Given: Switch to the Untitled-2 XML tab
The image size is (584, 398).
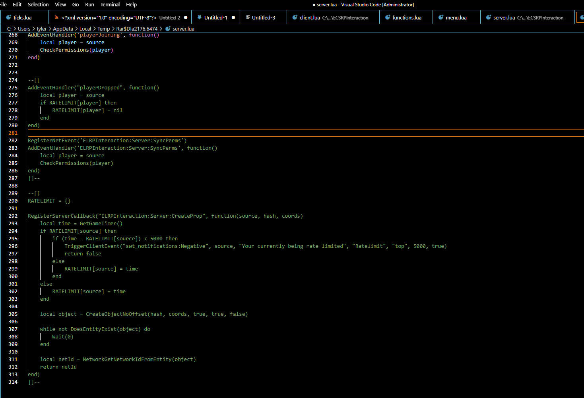Looking at the screenshot, I should tap(120, 17).
